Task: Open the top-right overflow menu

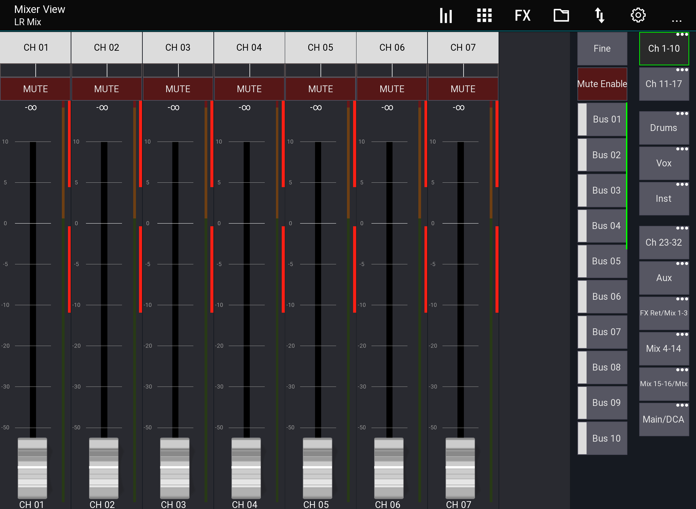Action: point(677,21)
